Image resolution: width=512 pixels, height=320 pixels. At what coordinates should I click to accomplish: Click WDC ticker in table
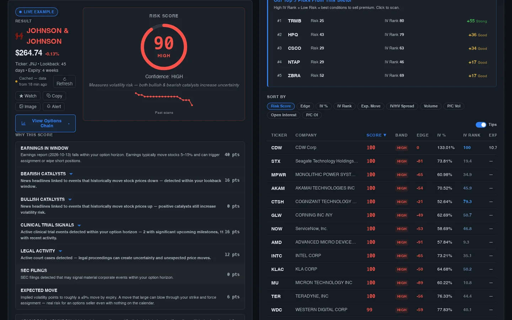(x=277, y=310)
